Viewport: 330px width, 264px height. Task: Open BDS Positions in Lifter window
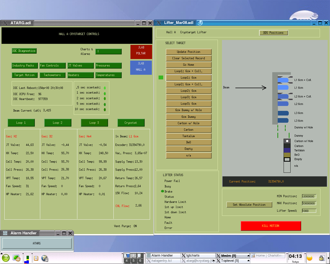coord(274,33)
